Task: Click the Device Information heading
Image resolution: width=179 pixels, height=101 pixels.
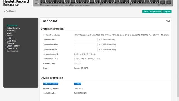Action: point(52,78)
